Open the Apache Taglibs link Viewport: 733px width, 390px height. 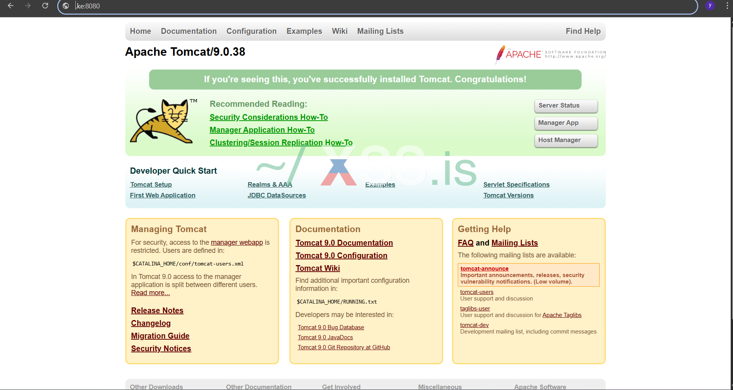click(x=562, y=315)
